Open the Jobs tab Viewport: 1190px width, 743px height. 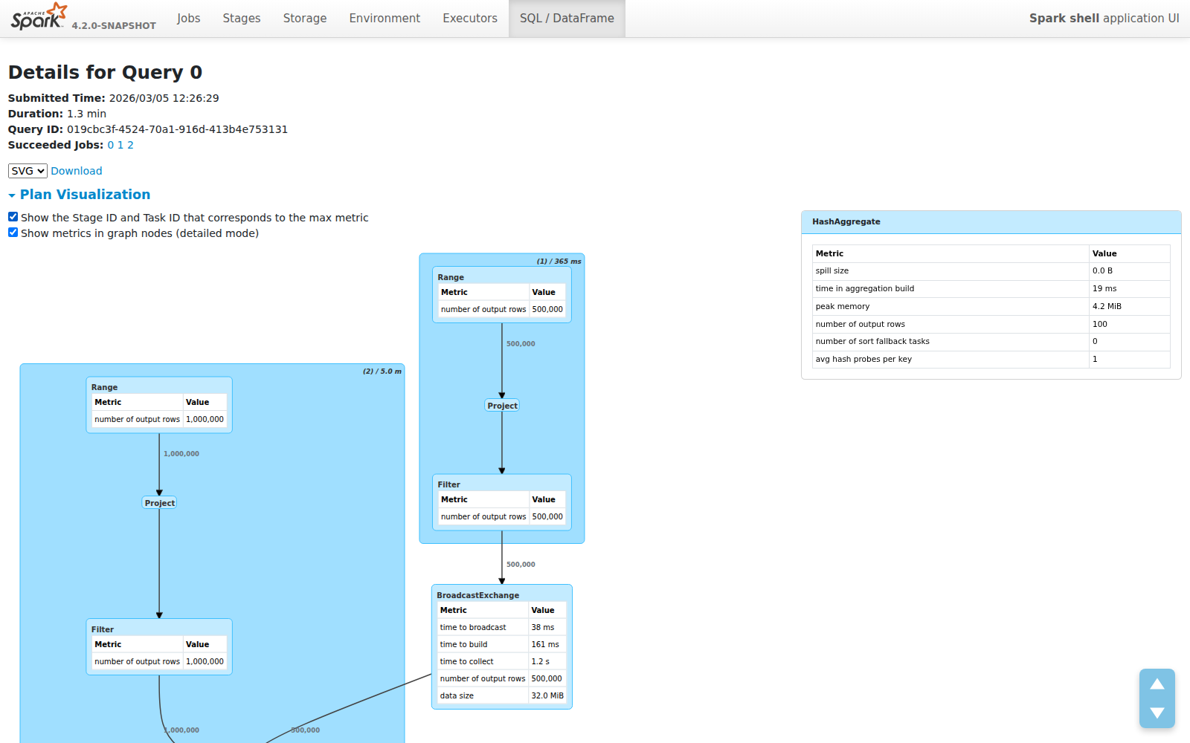189,18
